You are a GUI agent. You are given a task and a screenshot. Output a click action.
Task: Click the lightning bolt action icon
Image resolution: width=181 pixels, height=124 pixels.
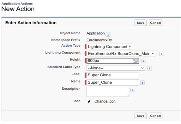[89, 102]
